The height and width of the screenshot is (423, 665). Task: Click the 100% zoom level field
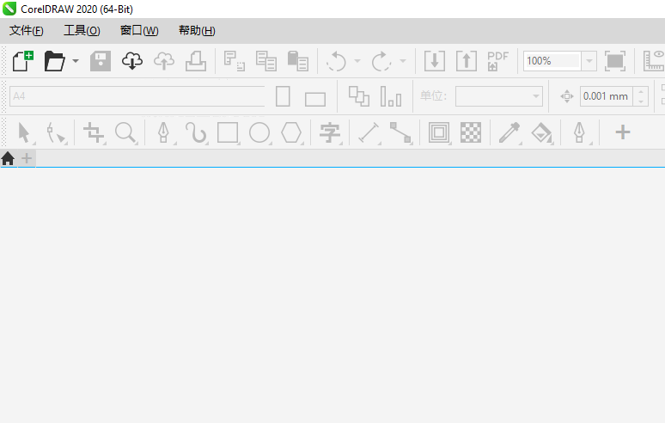point(552,61)
